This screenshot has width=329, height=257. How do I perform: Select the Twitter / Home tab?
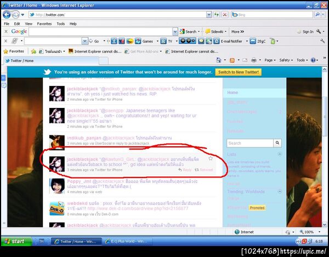51,61
